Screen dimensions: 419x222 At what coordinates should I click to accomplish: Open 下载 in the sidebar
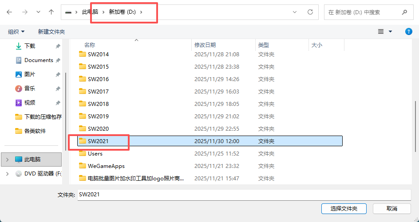[30, 46]
